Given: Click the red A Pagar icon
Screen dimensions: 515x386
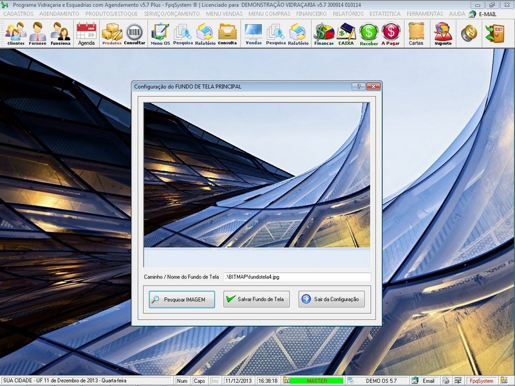Looking at the screenshot, I should tap(391, 33).
